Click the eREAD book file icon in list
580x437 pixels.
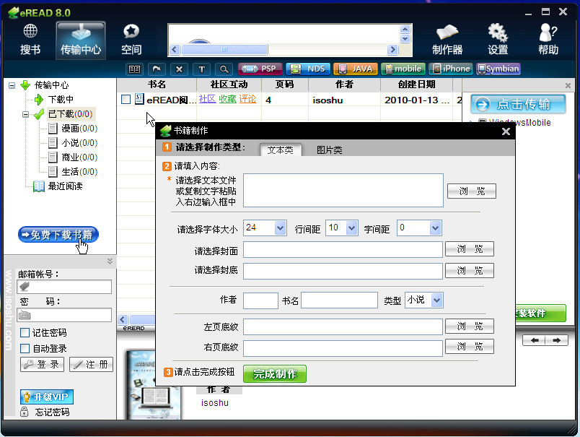139,99
